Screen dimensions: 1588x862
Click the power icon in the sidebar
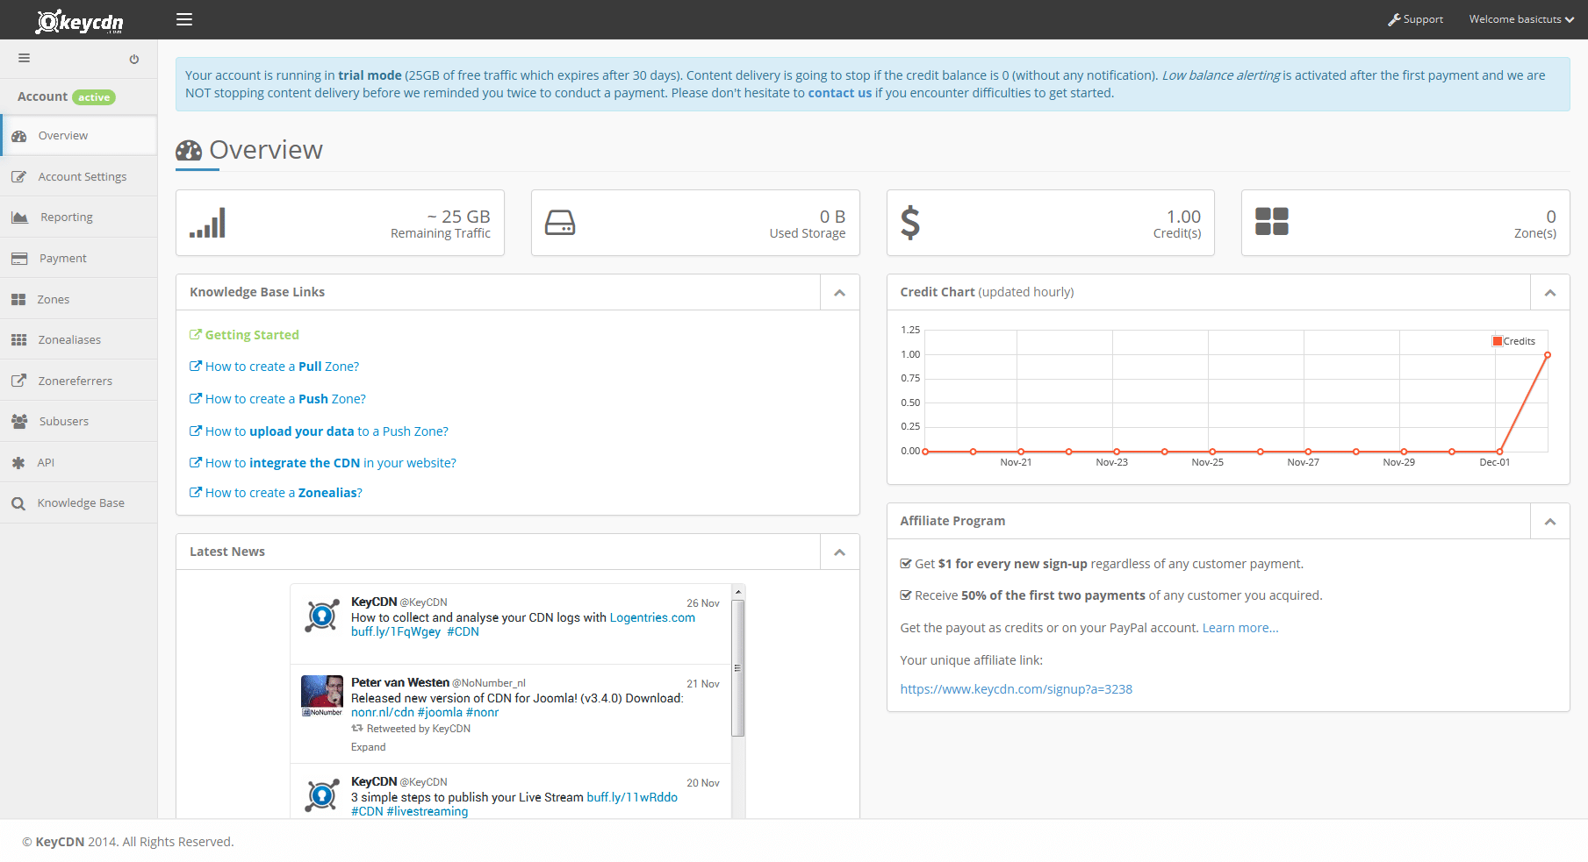point(134,60)
